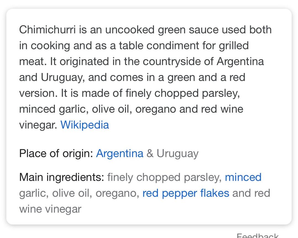
Task: Click the Feedback link below the card
Action: (x=257, y=236)
